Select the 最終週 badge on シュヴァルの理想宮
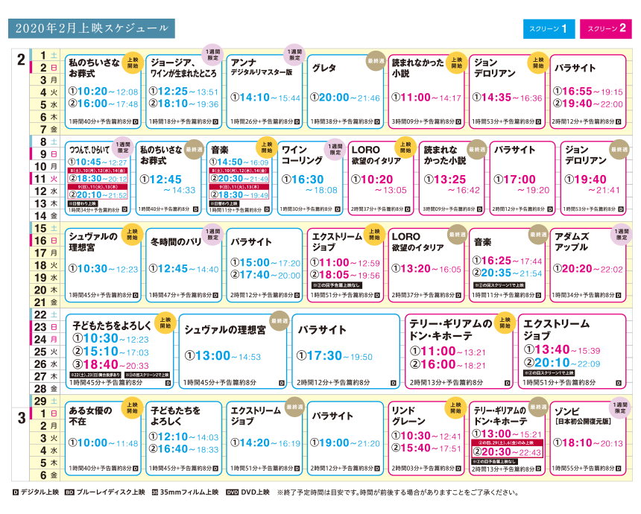This screenshot has width=641, height=514. point(280,321)
